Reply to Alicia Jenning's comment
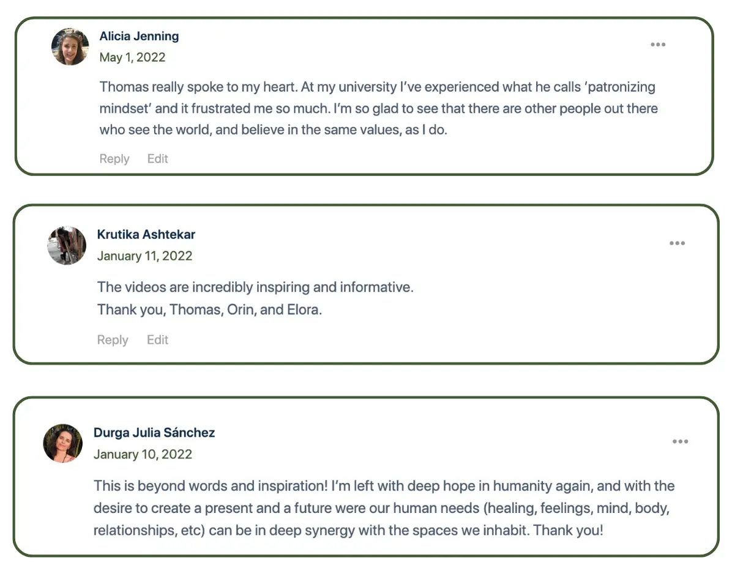The height and width of the screenshot is (574, 735). point(114,159)
